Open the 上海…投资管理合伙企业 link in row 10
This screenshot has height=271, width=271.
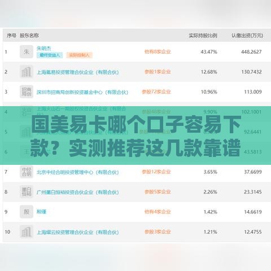[78, 232]
